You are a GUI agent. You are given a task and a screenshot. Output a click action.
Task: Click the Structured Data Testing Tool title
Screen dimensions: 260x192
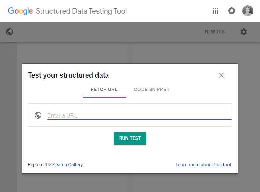(x=81, y=11)
